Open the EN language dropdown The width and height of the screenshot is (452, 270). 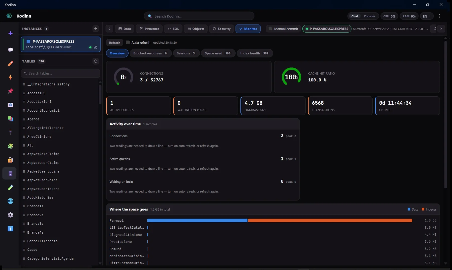pos(427,16)
